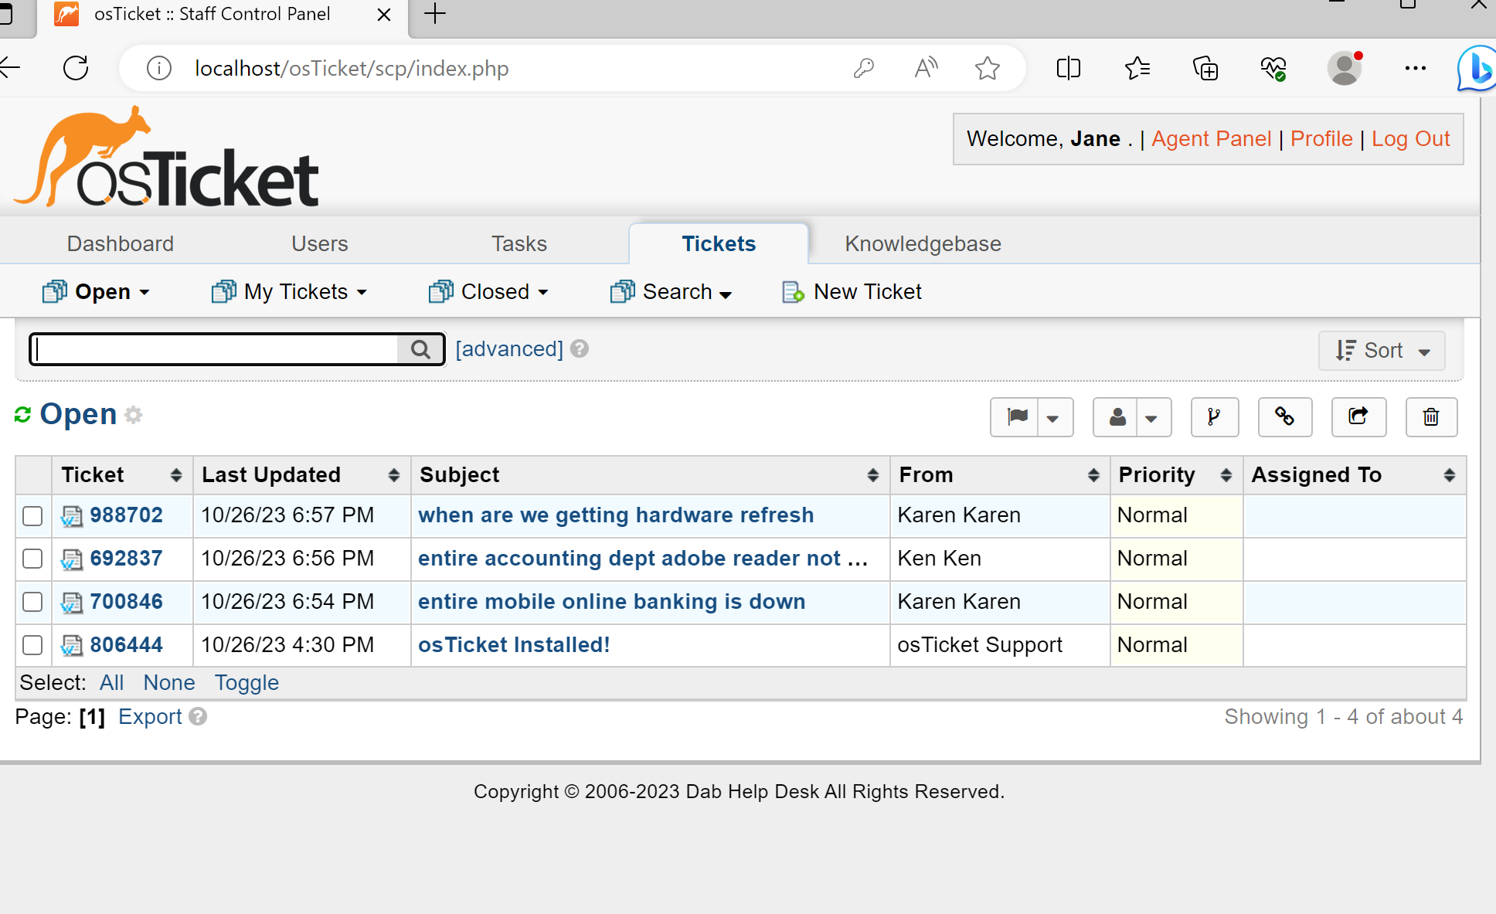Click the flag icon to mark tickets overdue
Image resolution: width=1496 pixels, height=914 pixels.
point(1018,417)
